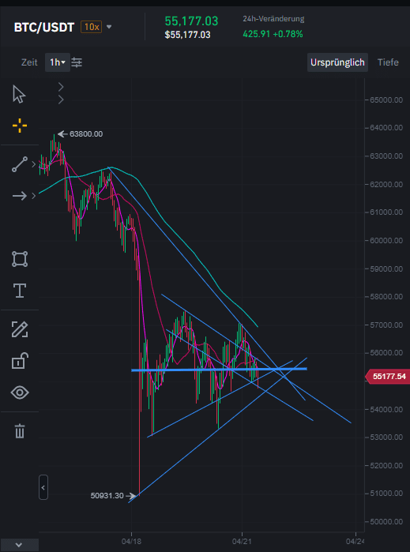Click the Zeit label
This screenshot has width=410, height=552.
point(29,62)
